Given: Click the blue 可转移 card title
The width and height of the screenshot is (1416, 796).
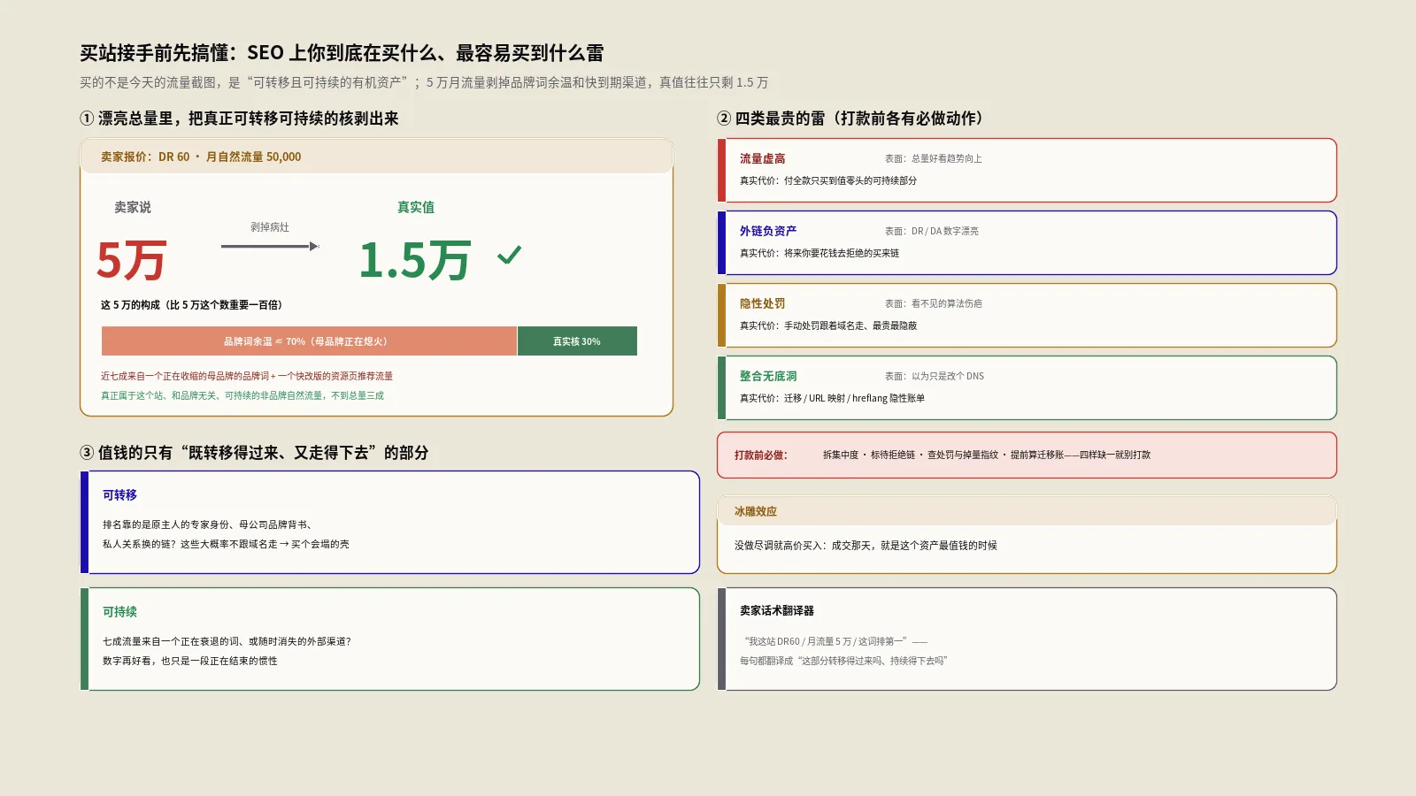Looking at the screenshot, I should point(119,495).
